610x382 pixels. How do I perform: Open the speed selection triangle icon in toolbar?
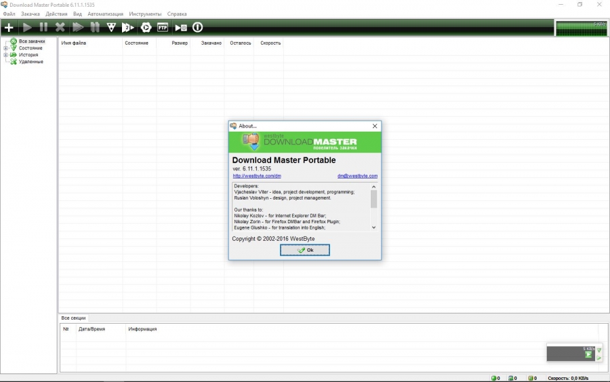pos(111,28)
